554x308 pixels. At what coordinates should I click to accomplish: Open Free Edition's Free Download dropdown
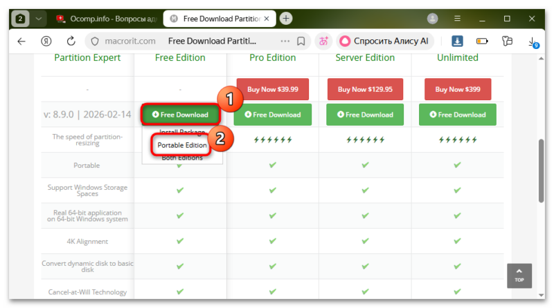(180, 115)
